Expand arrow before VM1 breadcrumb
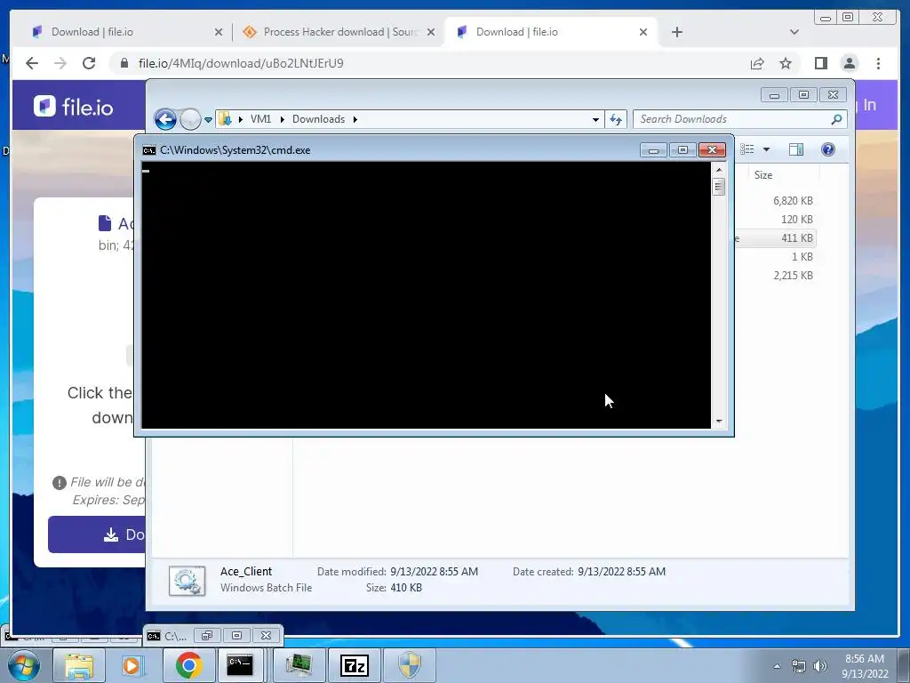This screenshot has height=683, width=910. (240, 120)
